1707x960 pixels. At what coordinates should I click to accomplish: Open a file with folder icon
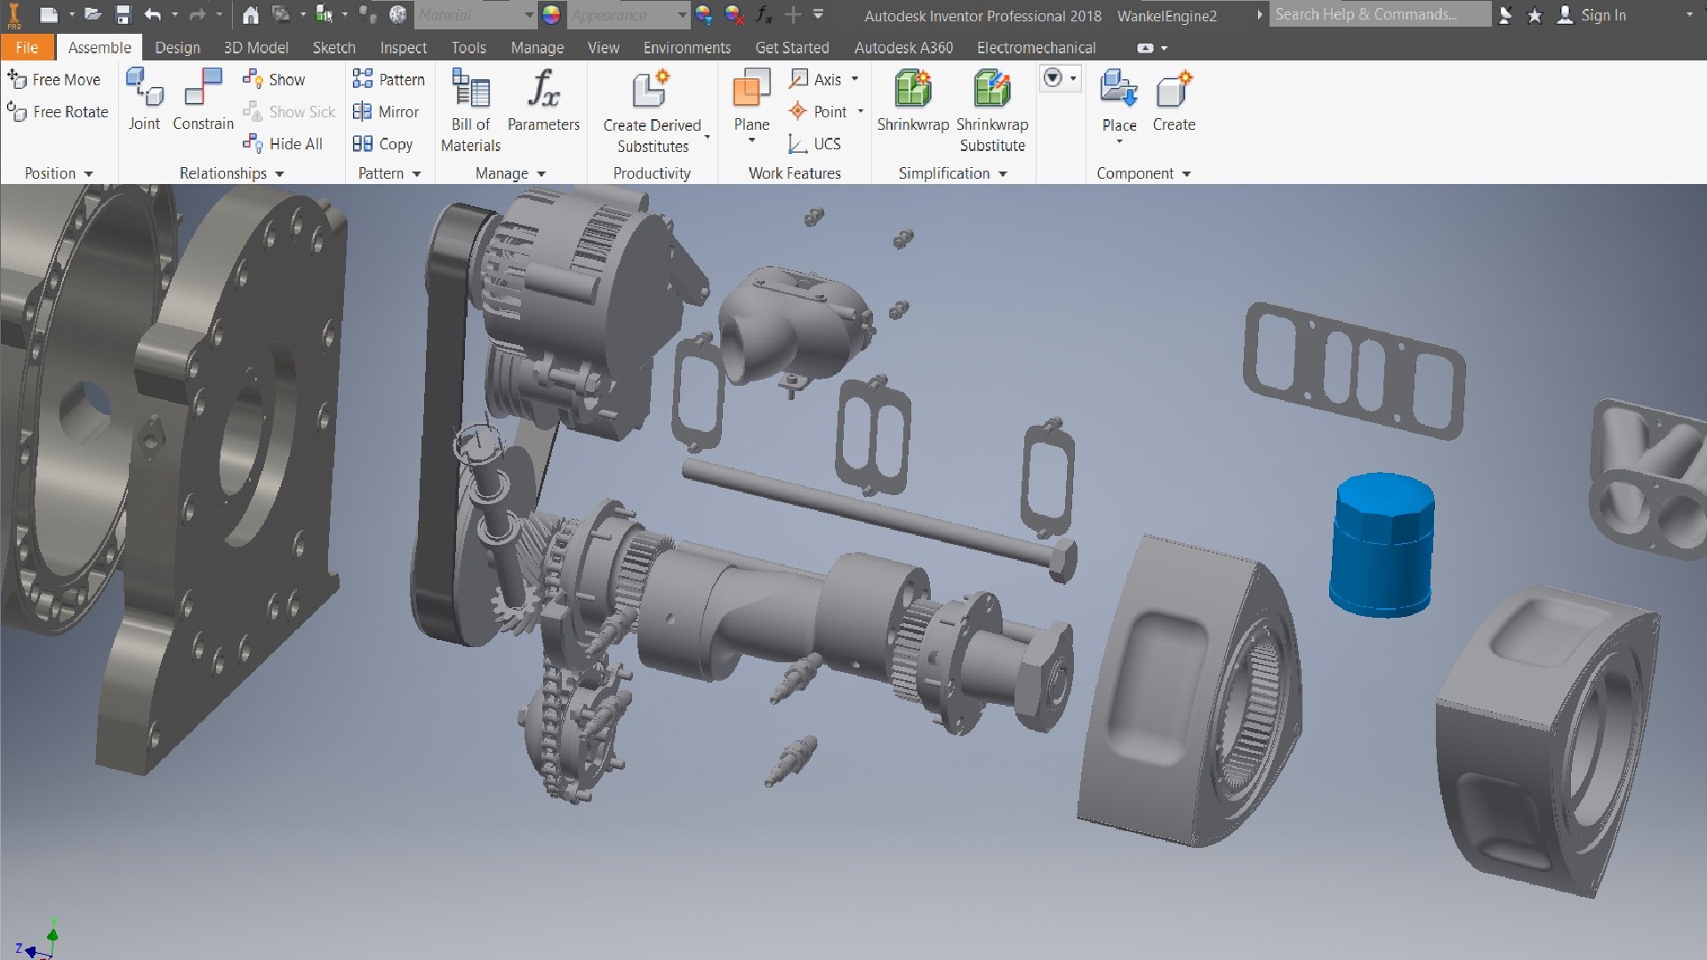[92, 14]
